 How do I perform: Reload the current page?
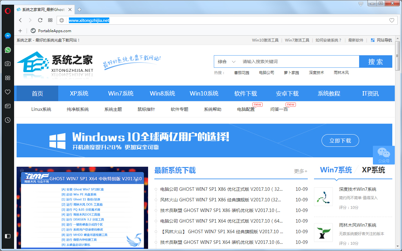[40, 20]
